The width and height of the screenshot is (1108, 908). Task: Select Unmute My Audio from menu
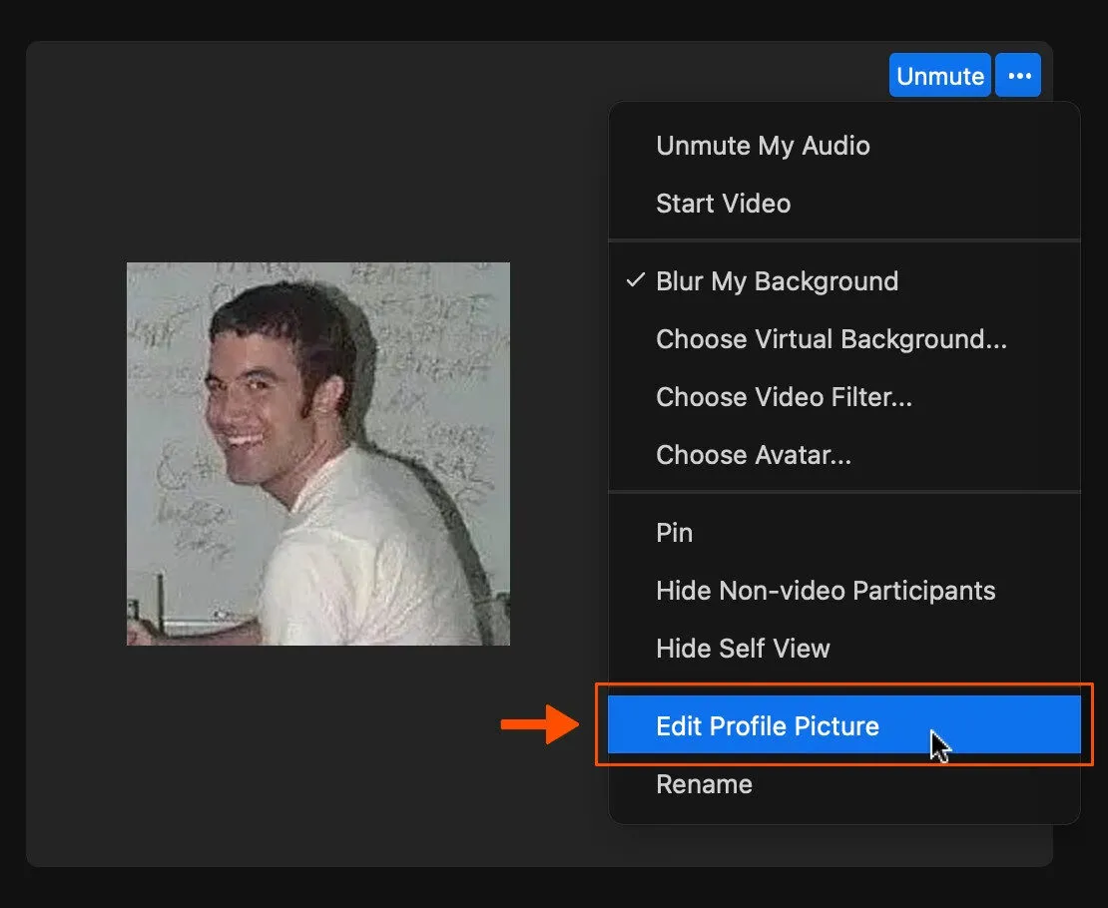click(763, 146)
